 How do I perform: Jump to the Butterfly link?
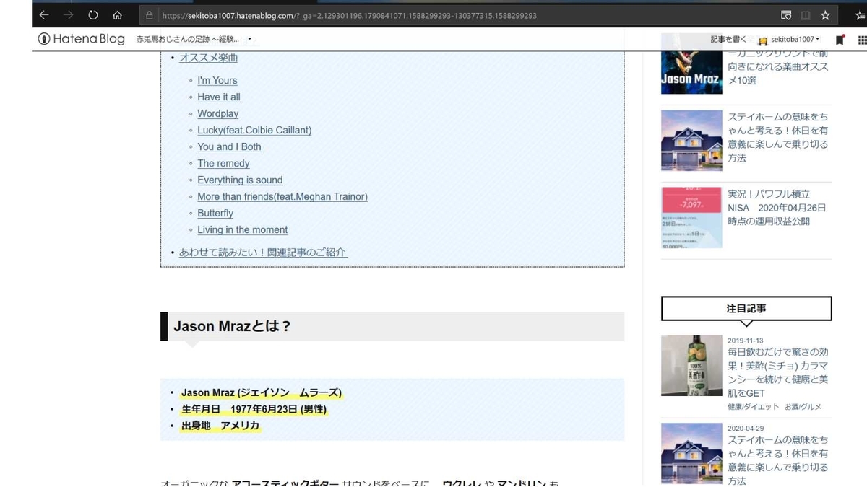tap(215, 213)
